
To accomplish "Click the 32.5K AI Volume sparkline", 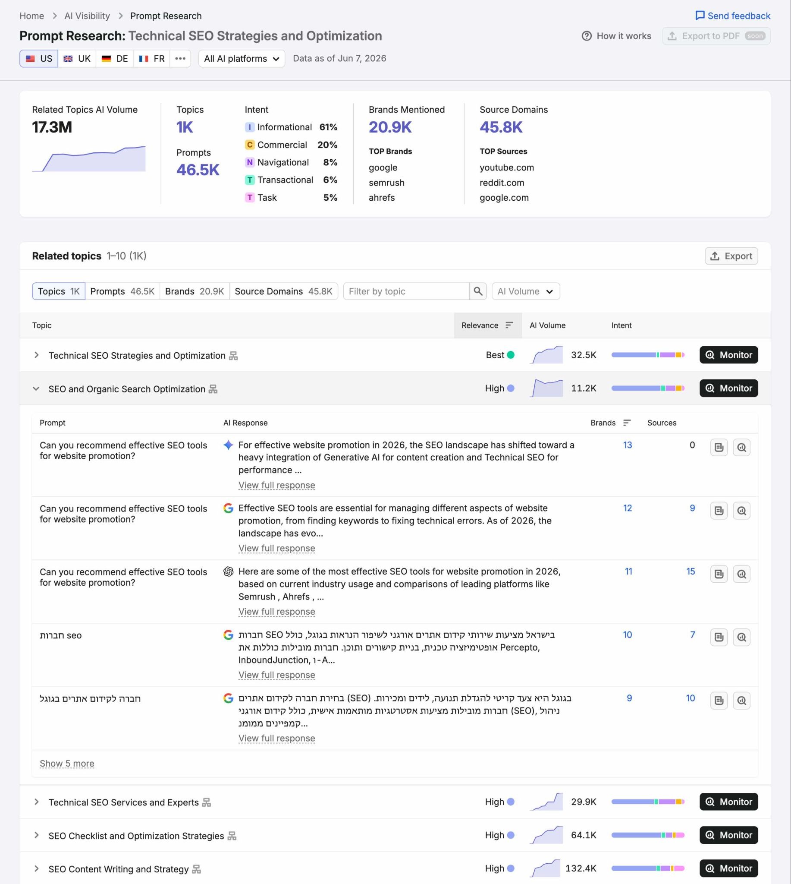I will [x=546, y=354].
